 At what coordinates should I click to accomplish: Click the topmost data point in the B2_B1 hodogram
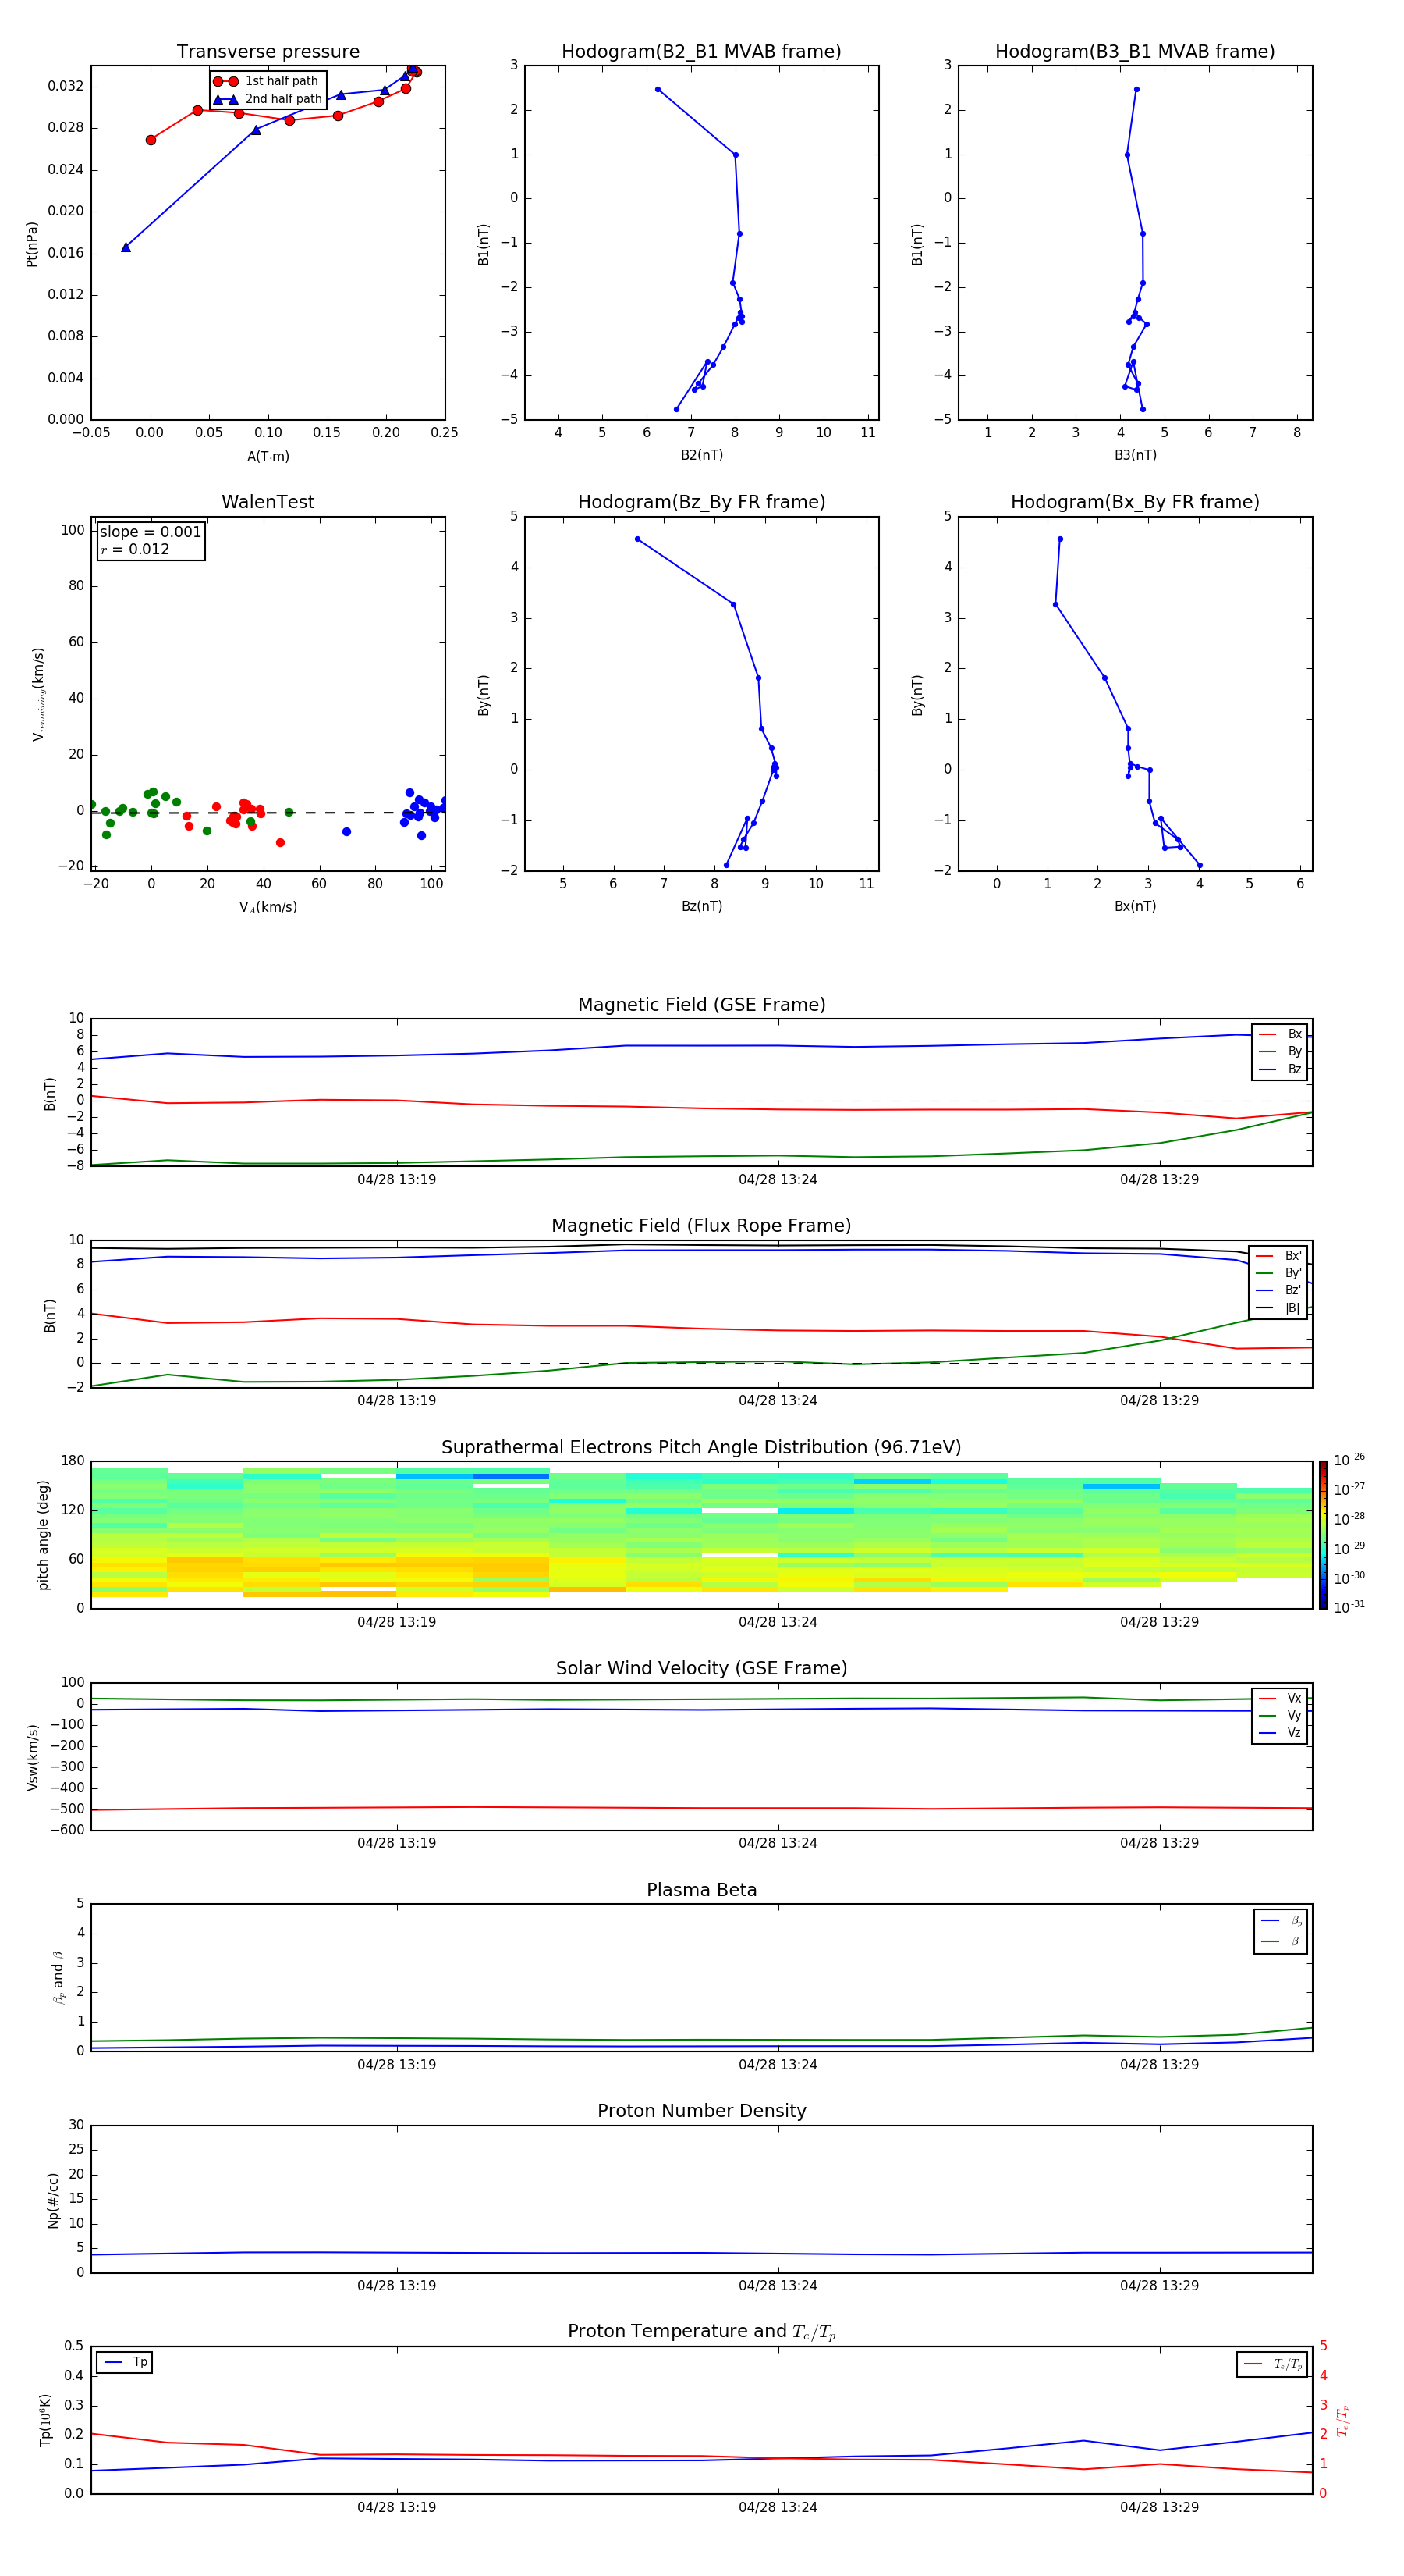point(658,90)
